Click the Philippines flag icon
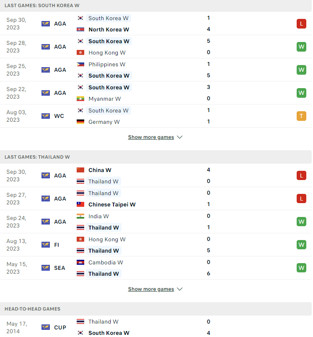 (x=80, y=64)
